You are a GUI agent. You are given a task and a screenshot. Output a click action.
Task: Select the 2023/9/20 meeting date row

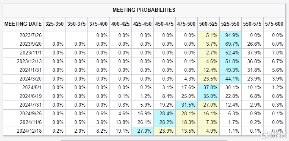click(144, 44)
